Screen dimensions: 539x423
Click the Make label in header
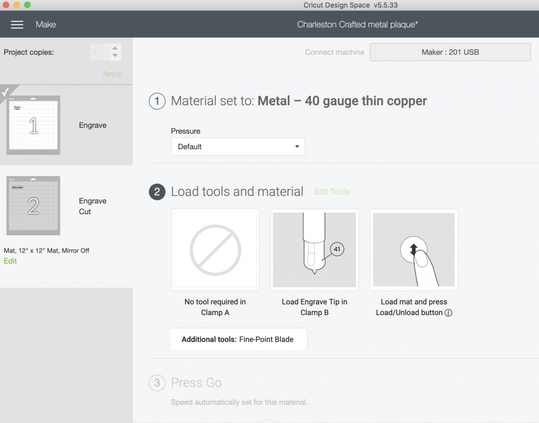click(x=46, y=24)
